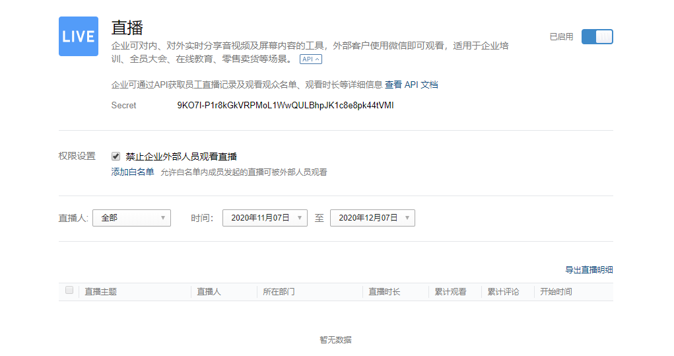
Task: Select the Secret key string
Action: tap(285, 105)
